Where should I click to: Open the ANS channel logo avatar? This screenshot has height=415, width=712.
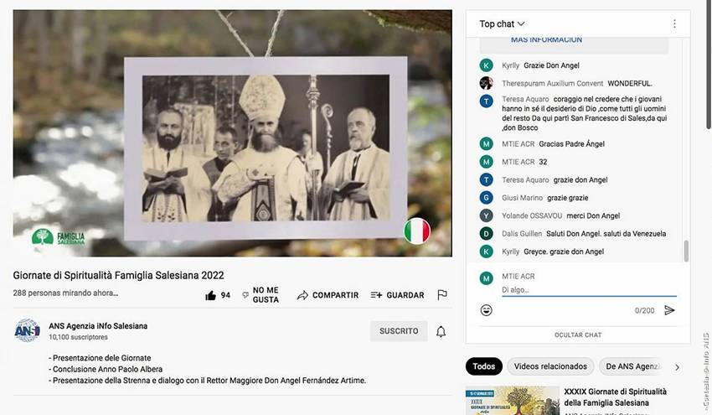tap(28, 330)
